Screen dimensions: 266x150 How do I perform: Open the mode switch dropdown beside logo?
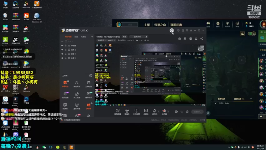pyautogui.click(x=84, y=30)
